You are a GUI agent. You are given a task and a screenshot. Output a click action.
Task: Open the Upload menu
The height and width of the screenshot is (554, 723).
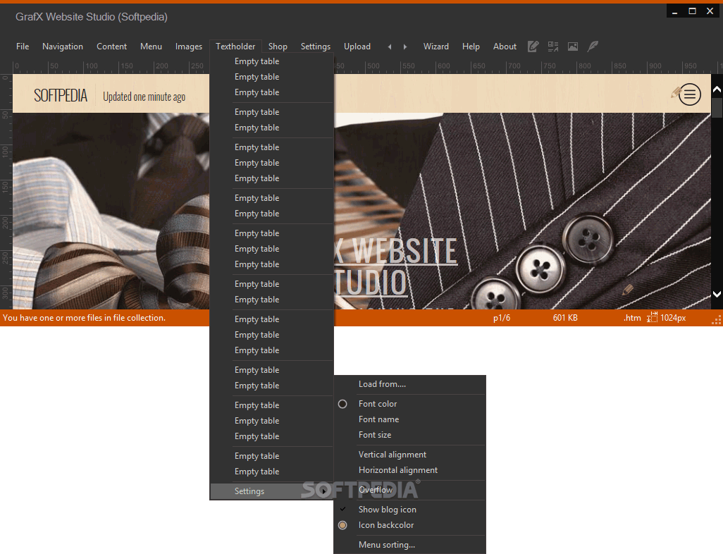[357, 47]
